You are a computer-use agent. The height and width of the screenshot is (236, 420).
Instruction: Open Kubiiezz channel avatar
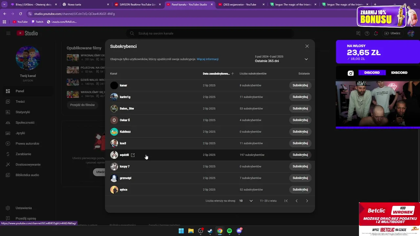point(114,132)
